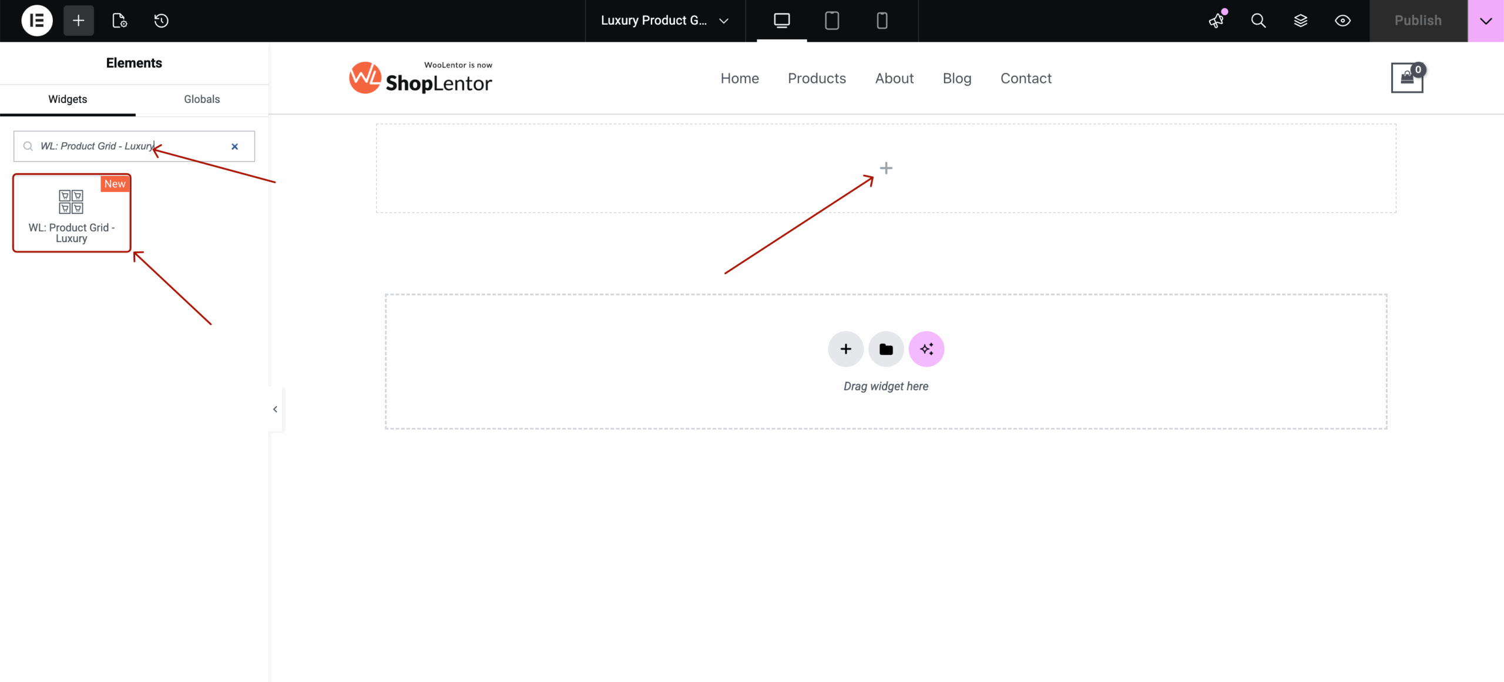1504x682 pixels.
Task: Open the Finder search tool
Action: click(1258, 20)
